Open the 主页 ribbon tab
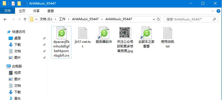This screenshot has width=222, height=100. [x=22, y=11]
